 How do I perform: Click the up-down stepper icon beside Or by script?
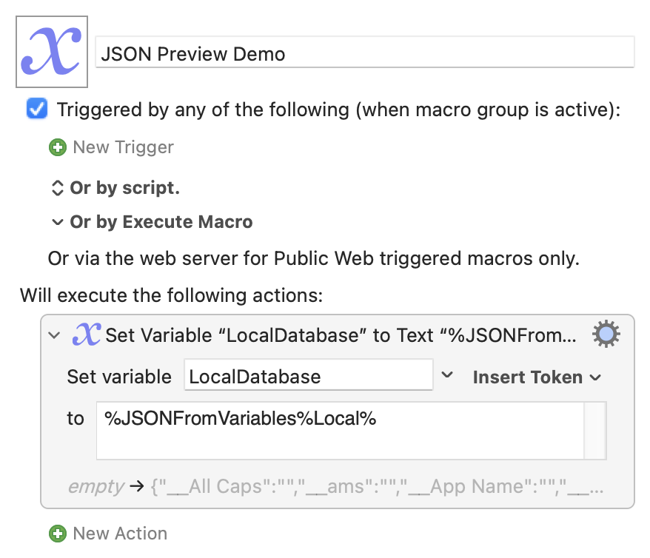(57, 188)
